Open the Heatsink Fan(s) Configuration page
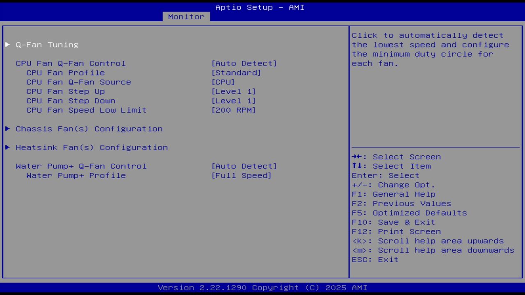Image resolution: width=525 pixels, height=295 pixels. tap(91, 147)
